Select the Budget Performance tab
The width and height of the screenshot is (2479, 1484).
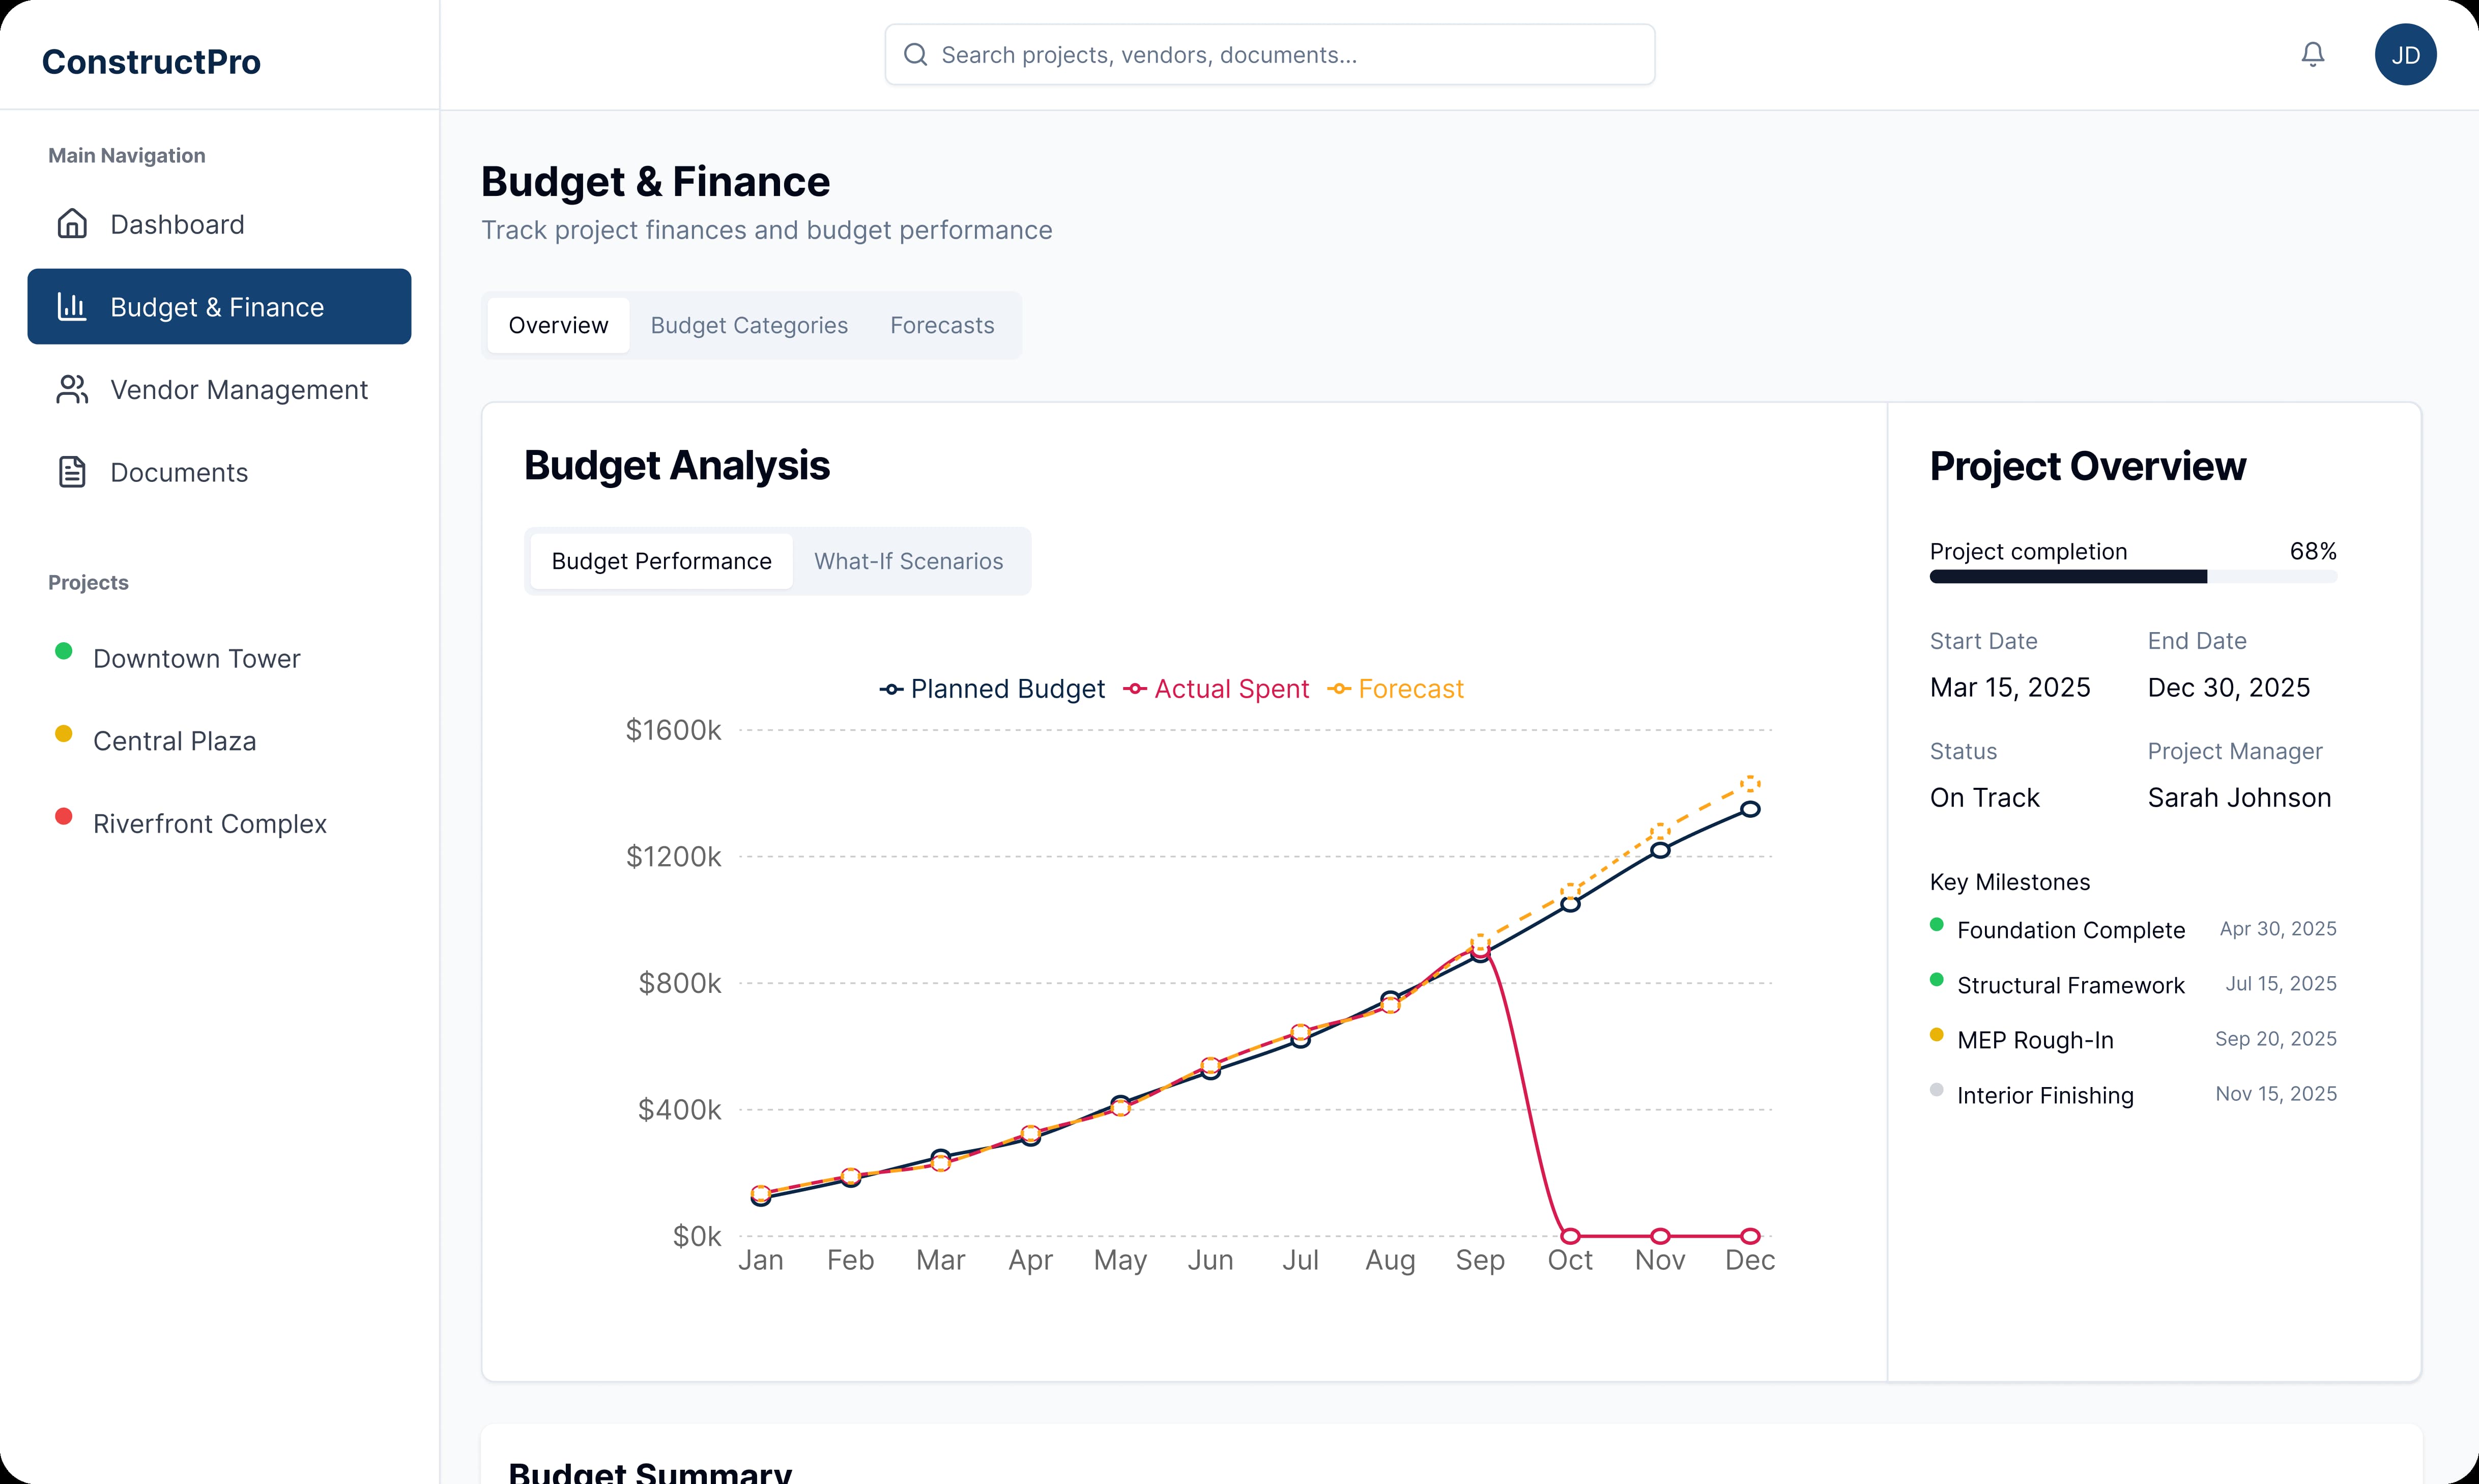(661, 562)
